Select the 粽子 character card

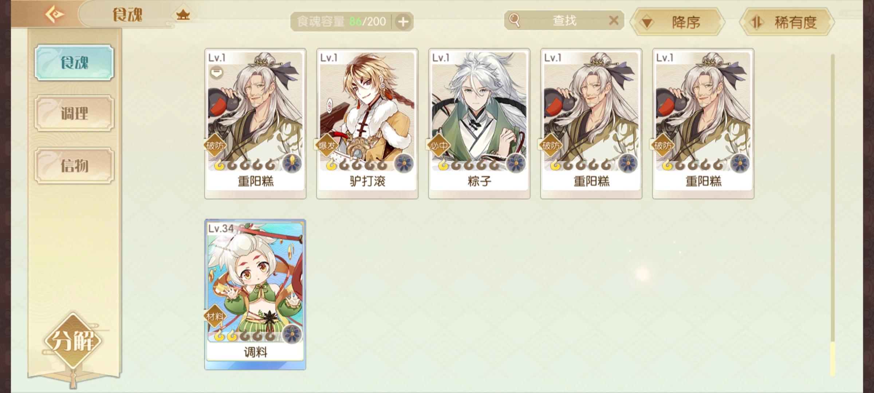[479, 124]
